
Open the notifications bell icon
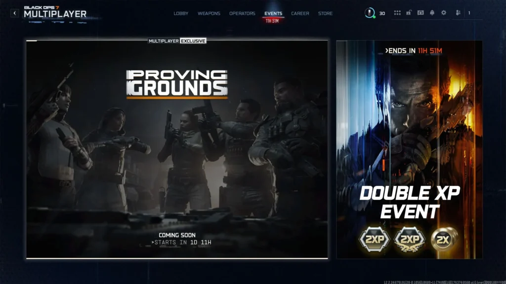click(432, 13)
